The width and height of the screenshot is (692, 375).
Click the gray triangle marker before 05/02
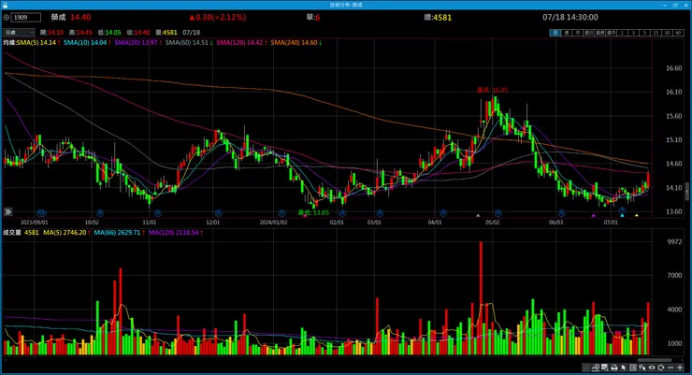(x=478, y=215)
